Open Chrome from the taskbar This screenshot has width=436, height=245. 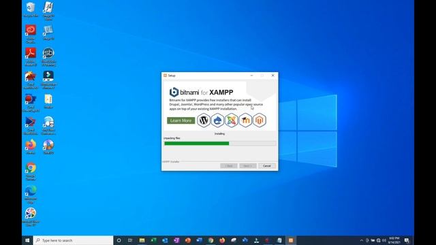tap(211, 240)
